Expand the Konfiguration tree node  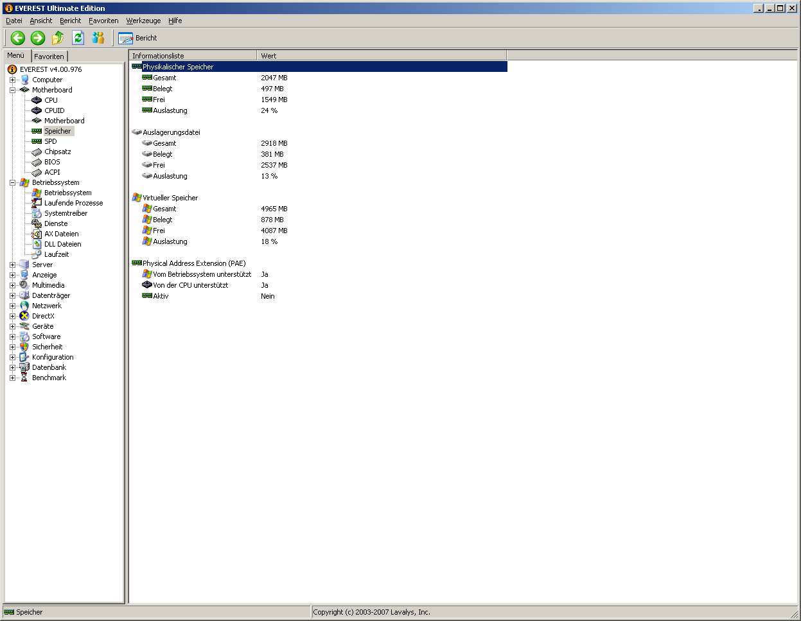(12, 357)
